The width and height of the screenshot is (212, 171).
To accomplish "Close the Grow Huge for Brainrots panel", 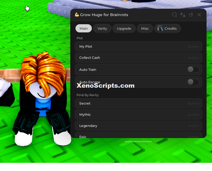I will 199,15.
